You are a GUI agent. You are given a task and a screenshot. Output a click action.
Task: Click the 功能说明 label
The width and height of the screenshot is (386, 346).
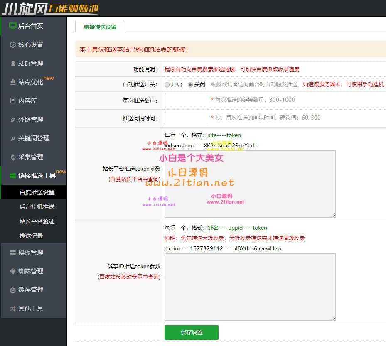pos(145,69)
